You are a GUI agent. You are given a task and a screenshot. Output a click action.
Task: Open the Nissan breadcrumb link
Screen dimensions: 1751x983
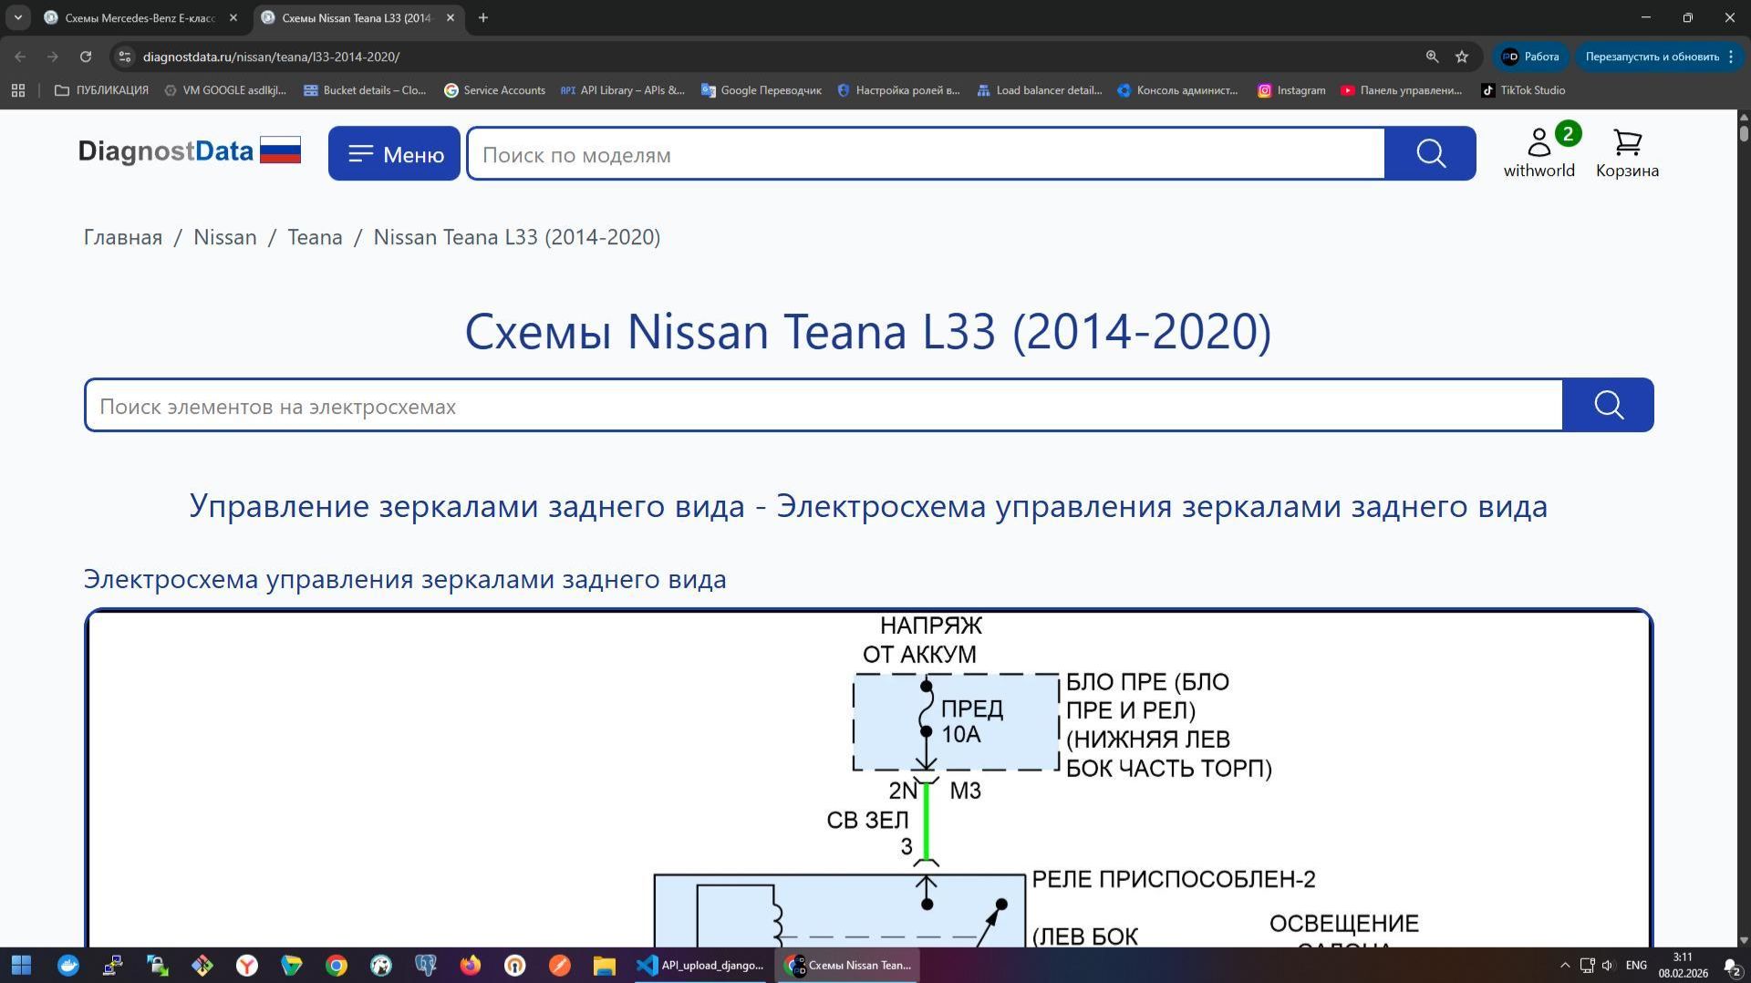[224, 237]
